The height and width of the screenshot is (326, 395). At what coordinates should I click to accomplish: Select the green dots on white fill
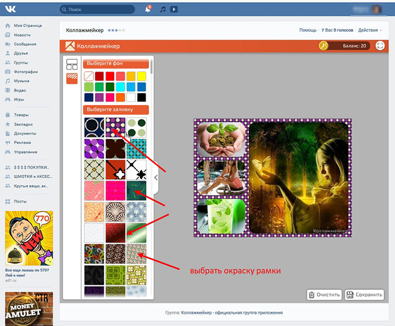coord(137,127)
